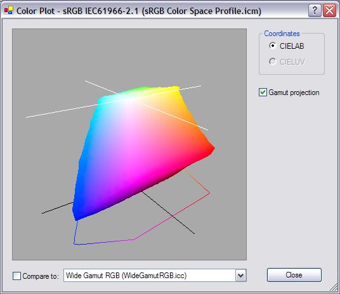Image resolution: width=340 pixels, height=294 pixels.
Task: Click the green checkmark of Gamut projection
Action: tap(263, 93)
